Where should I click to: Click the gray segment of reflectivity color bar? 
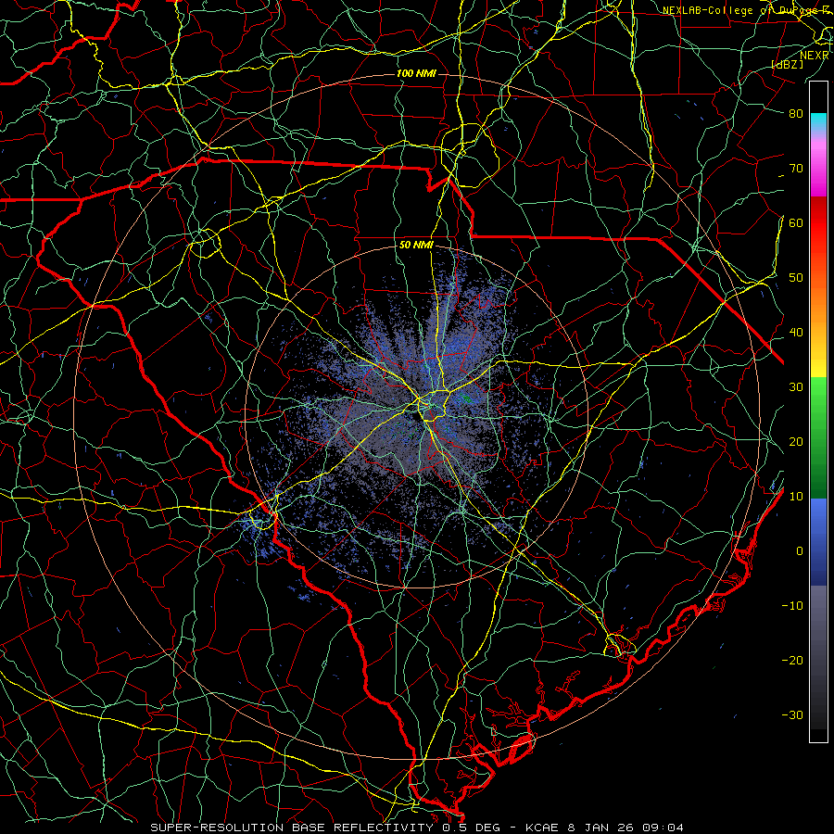(818, 657)
